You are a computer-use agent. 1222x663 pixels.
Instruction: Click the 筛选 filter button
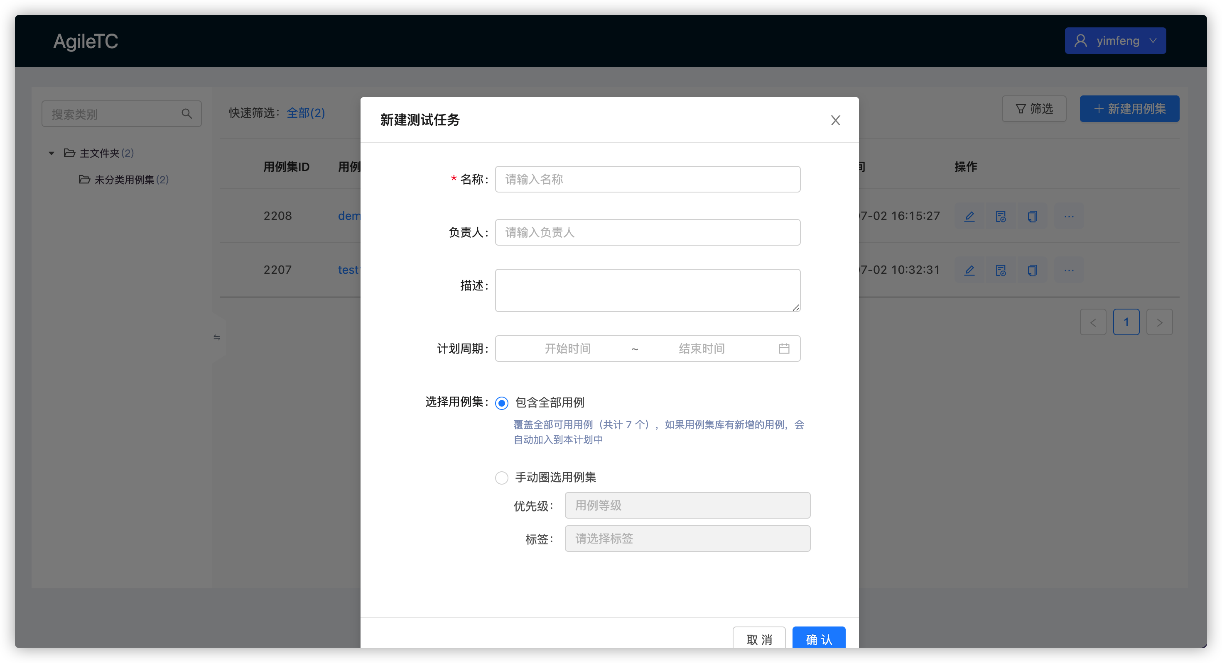[x=1034, y=109]
